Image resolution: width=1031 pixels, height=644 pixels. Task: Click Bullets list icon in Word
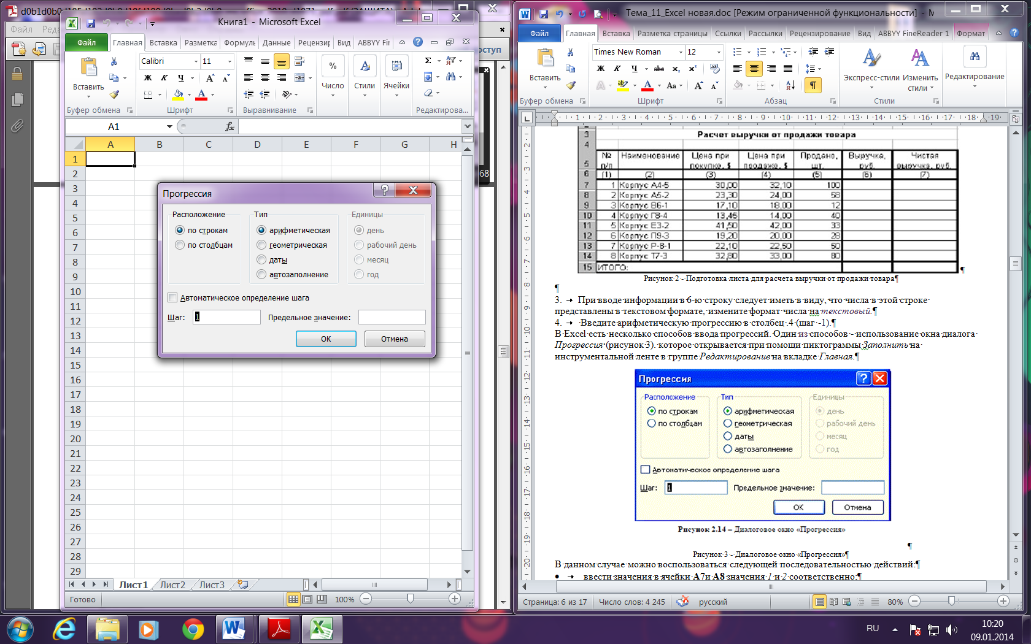738,52
